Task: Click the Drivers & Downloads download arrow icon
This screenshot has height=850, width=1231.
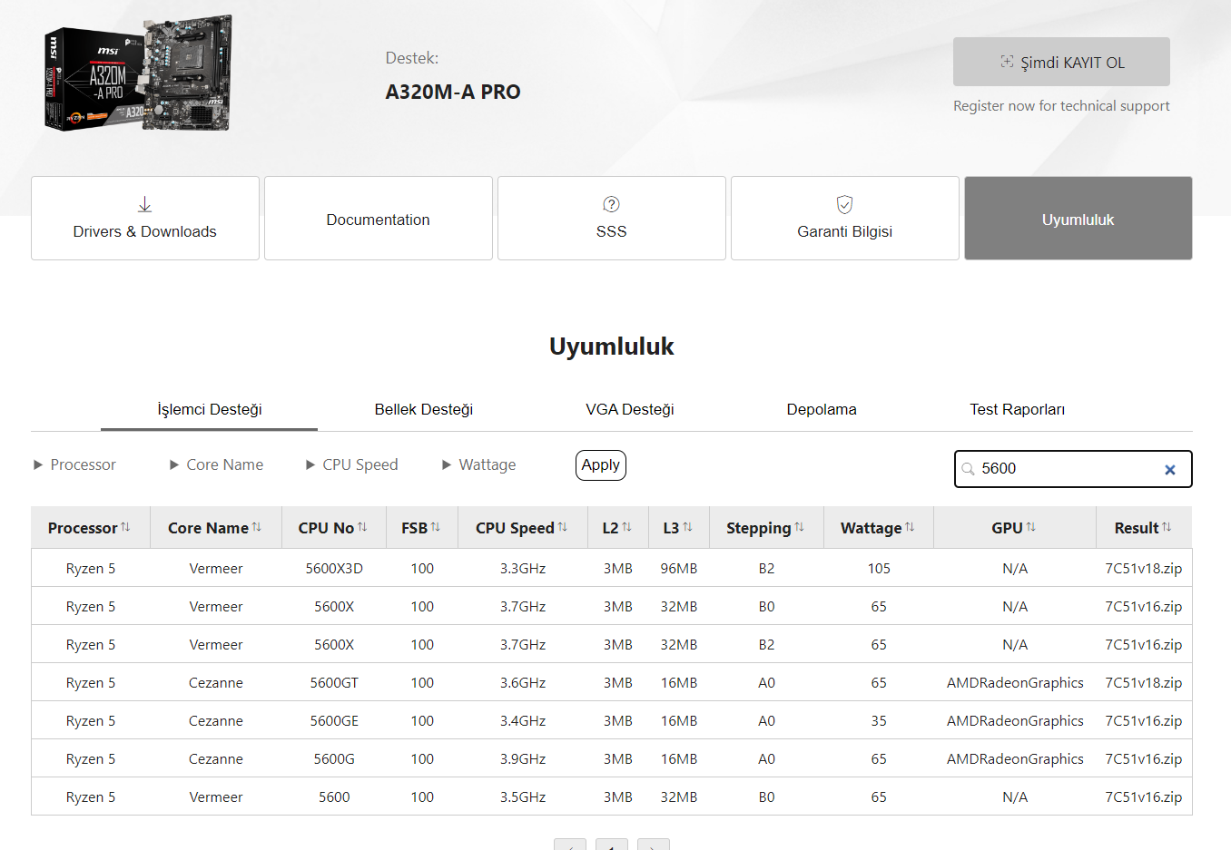Action: [x=144, y=204]
